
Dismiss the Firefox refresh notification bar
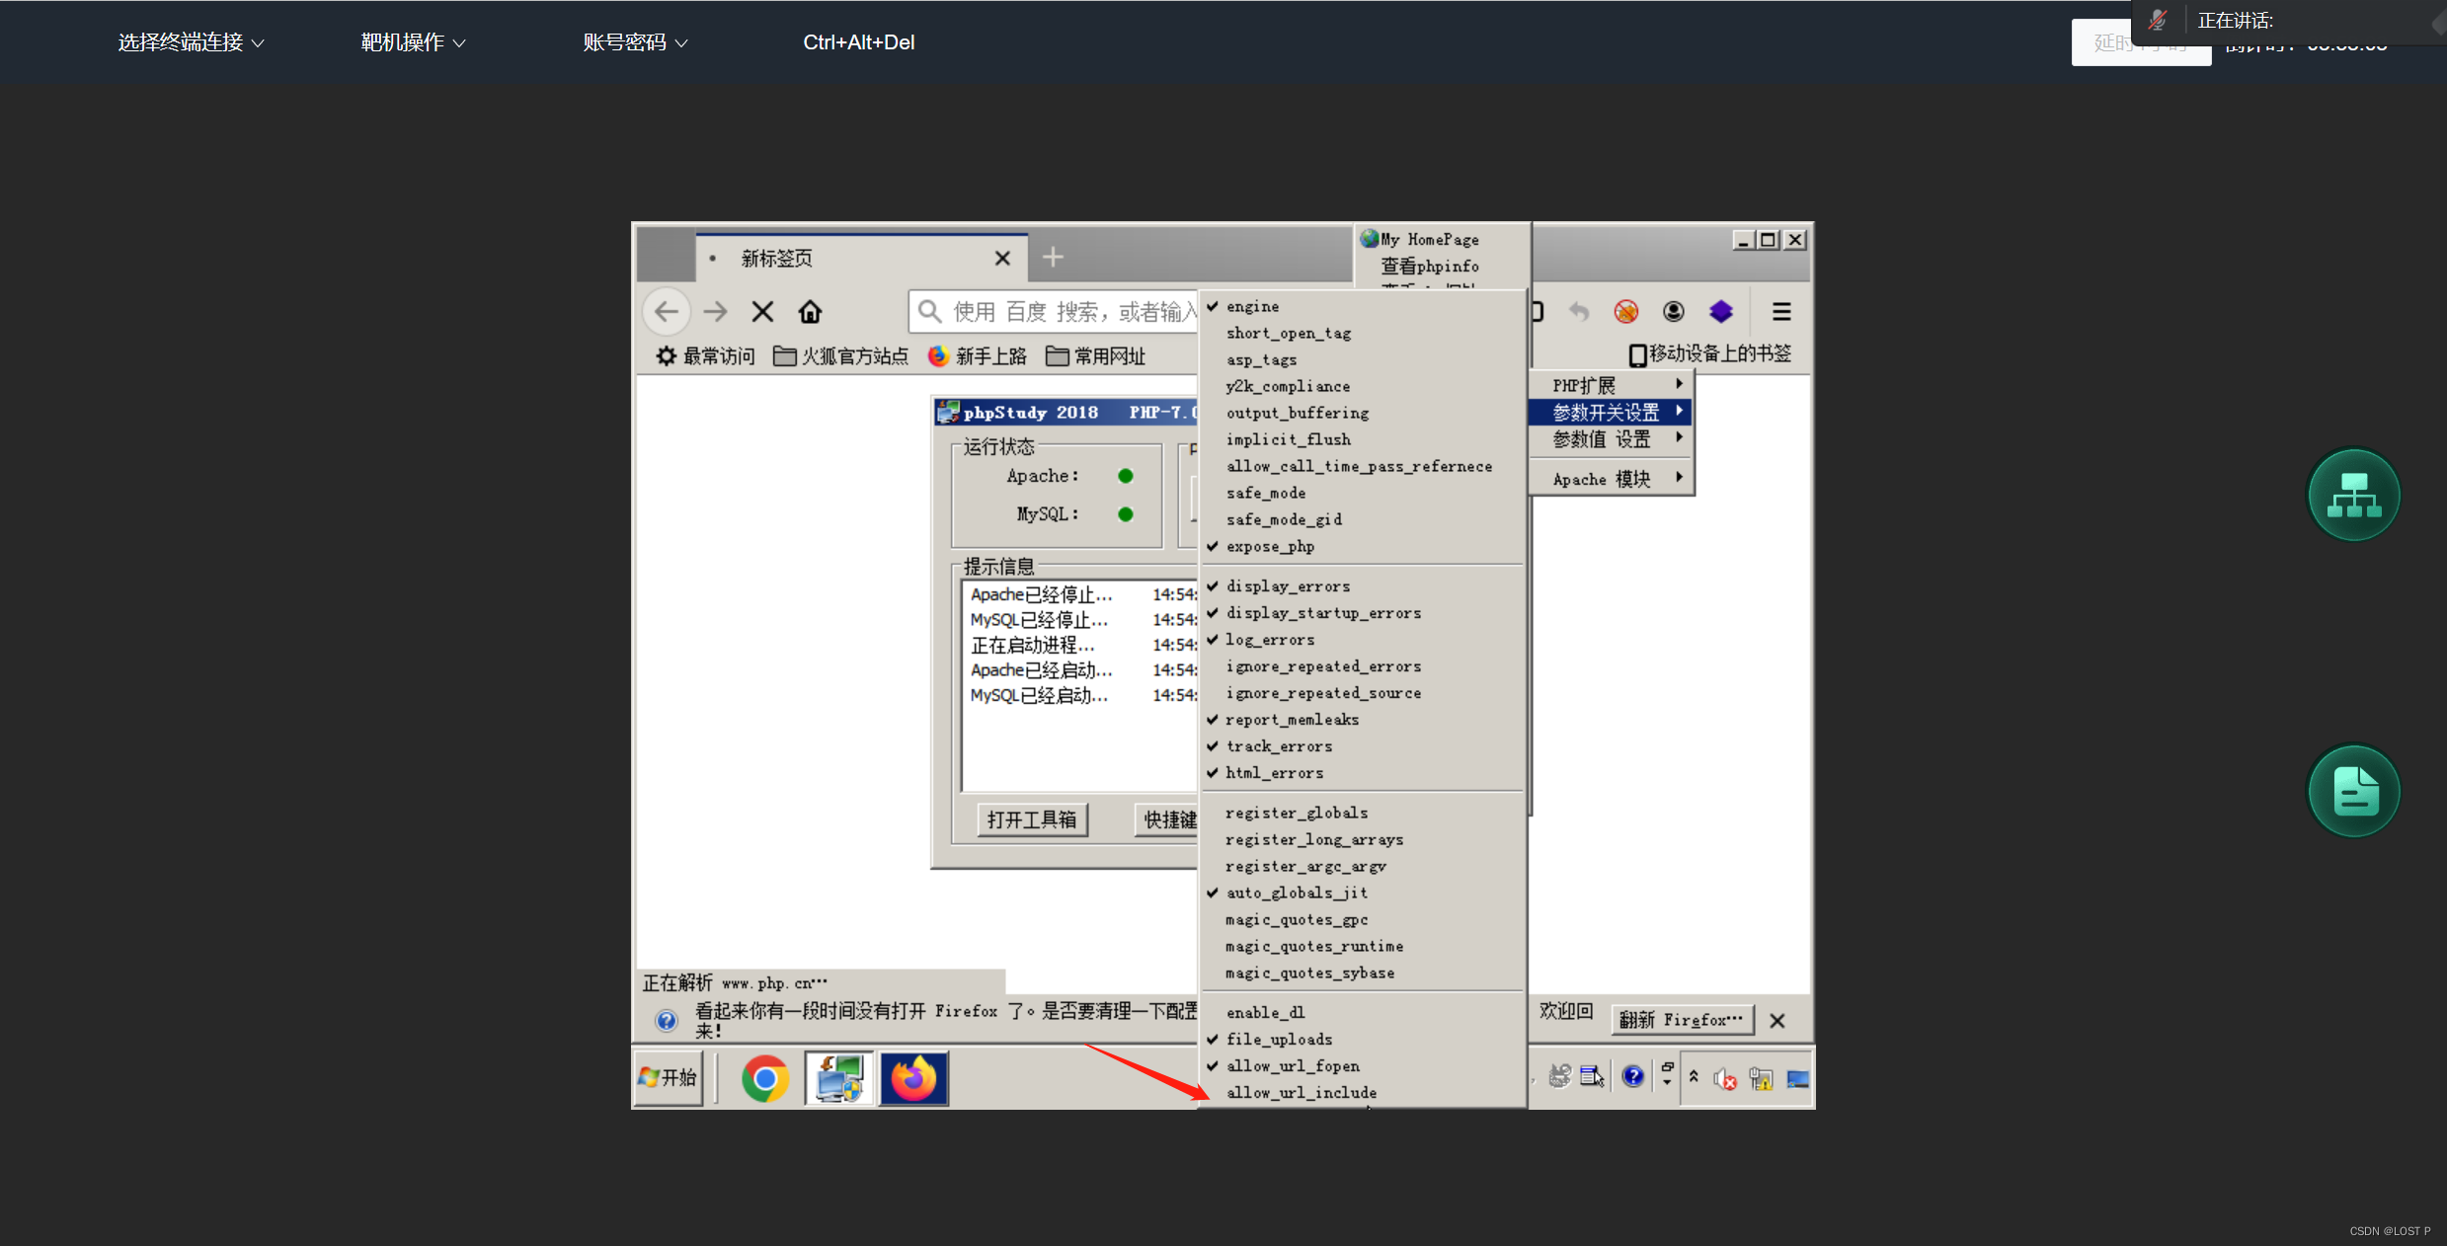pos(1777,1021)
